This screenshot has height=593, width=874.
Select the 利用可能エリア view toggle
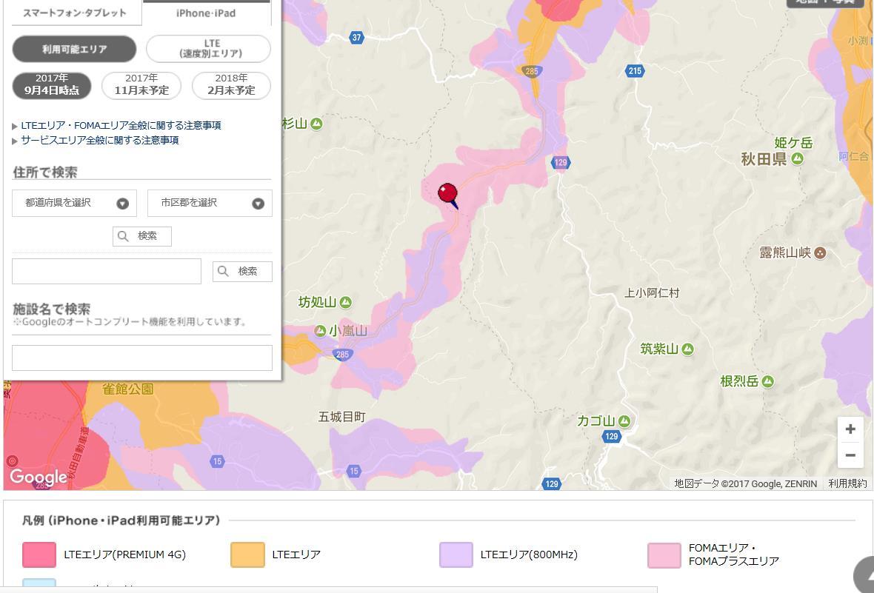[74, 50]
